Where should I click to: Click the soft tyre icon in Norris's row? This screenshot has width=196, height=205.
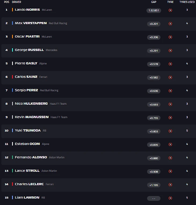170,10
